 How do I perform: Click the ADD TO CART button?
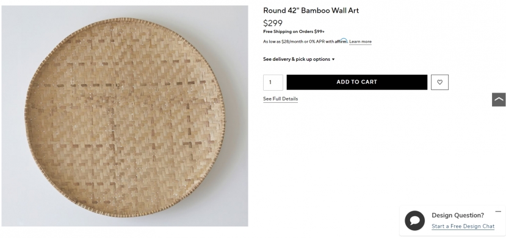(356, 82)
